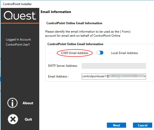154x130 pixels.
Task: Focus the Email Address input field
Action: (x=114, y=76)
